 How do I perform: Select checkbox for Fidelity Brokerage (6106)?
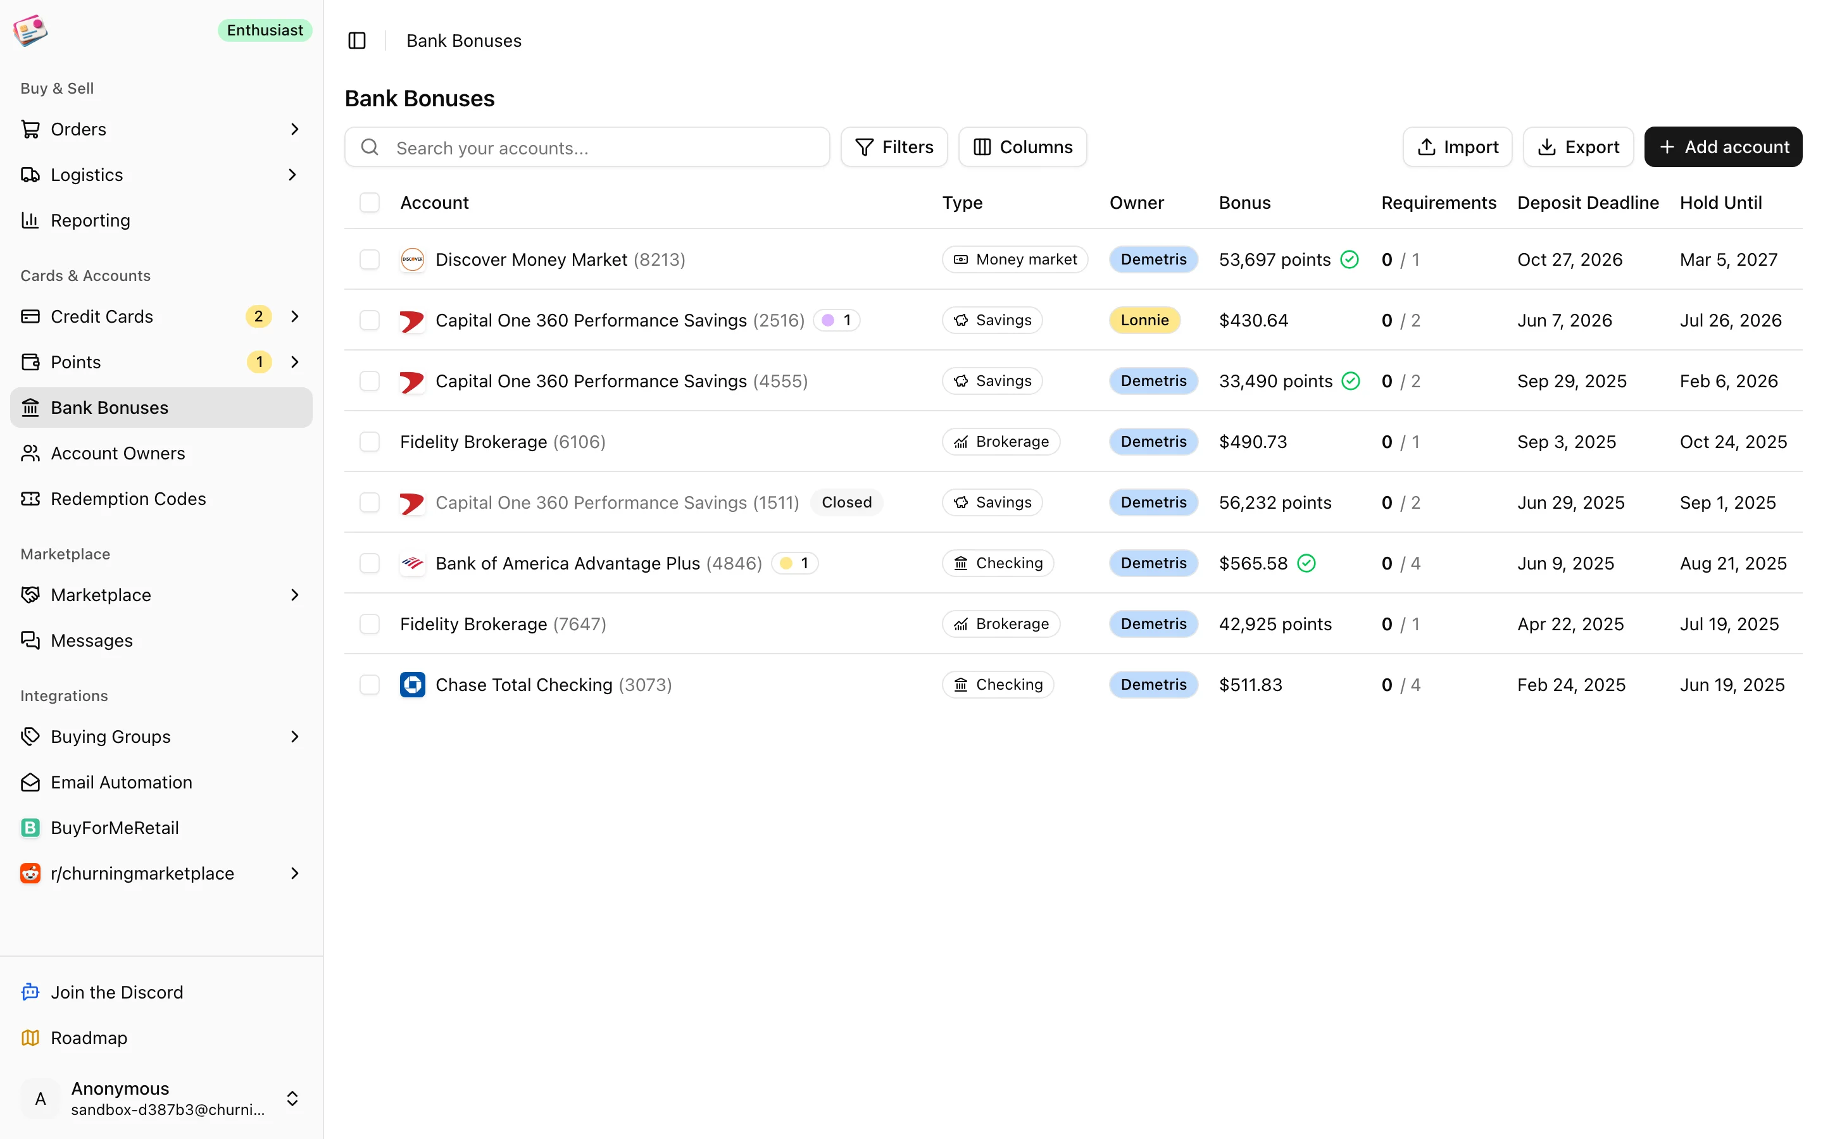[x=369, y=442]
